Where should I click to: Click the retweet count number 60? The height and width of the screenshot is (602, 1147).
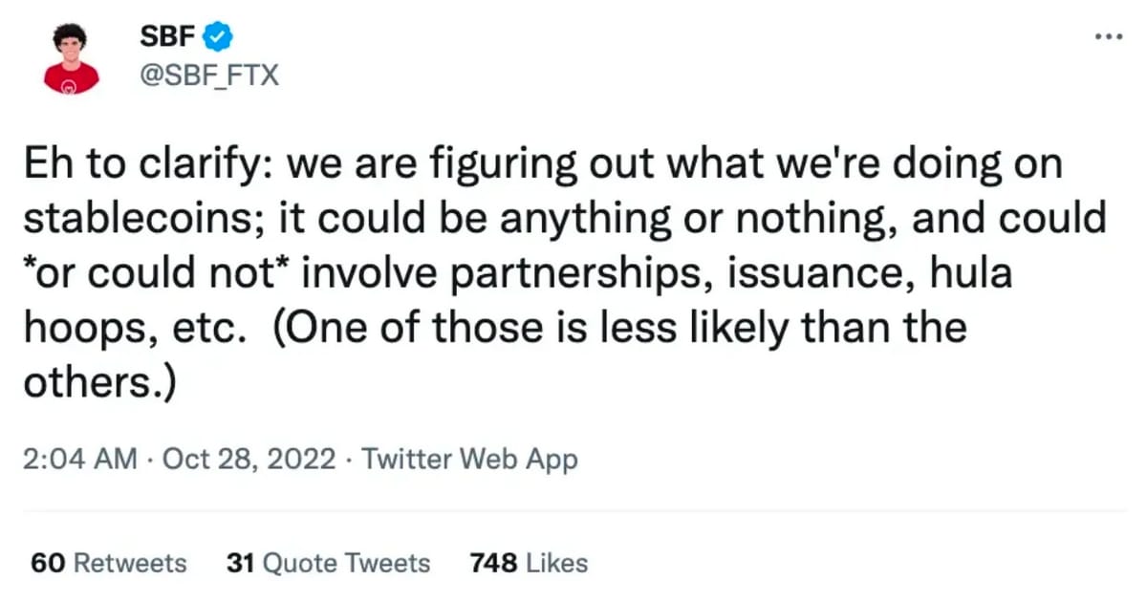[47, 563]
